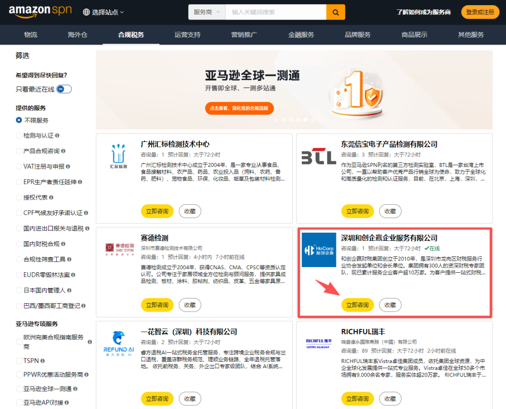Image resolution: width=506 pixels, height=409 pixels.
Task: Click the info icon beside TSPN
Action: pyautogui.click(x=43, y=361)
